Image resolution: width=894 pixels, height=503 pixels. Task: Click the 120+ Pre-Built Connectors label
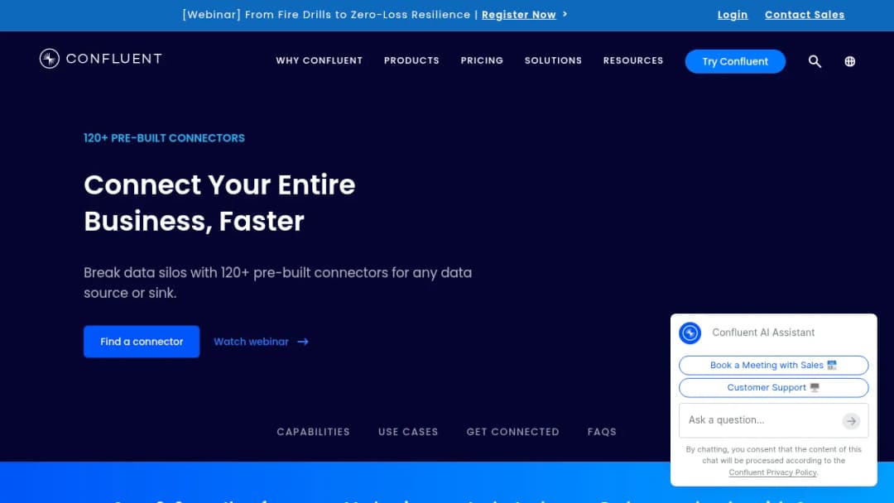[x=164, y=138]
